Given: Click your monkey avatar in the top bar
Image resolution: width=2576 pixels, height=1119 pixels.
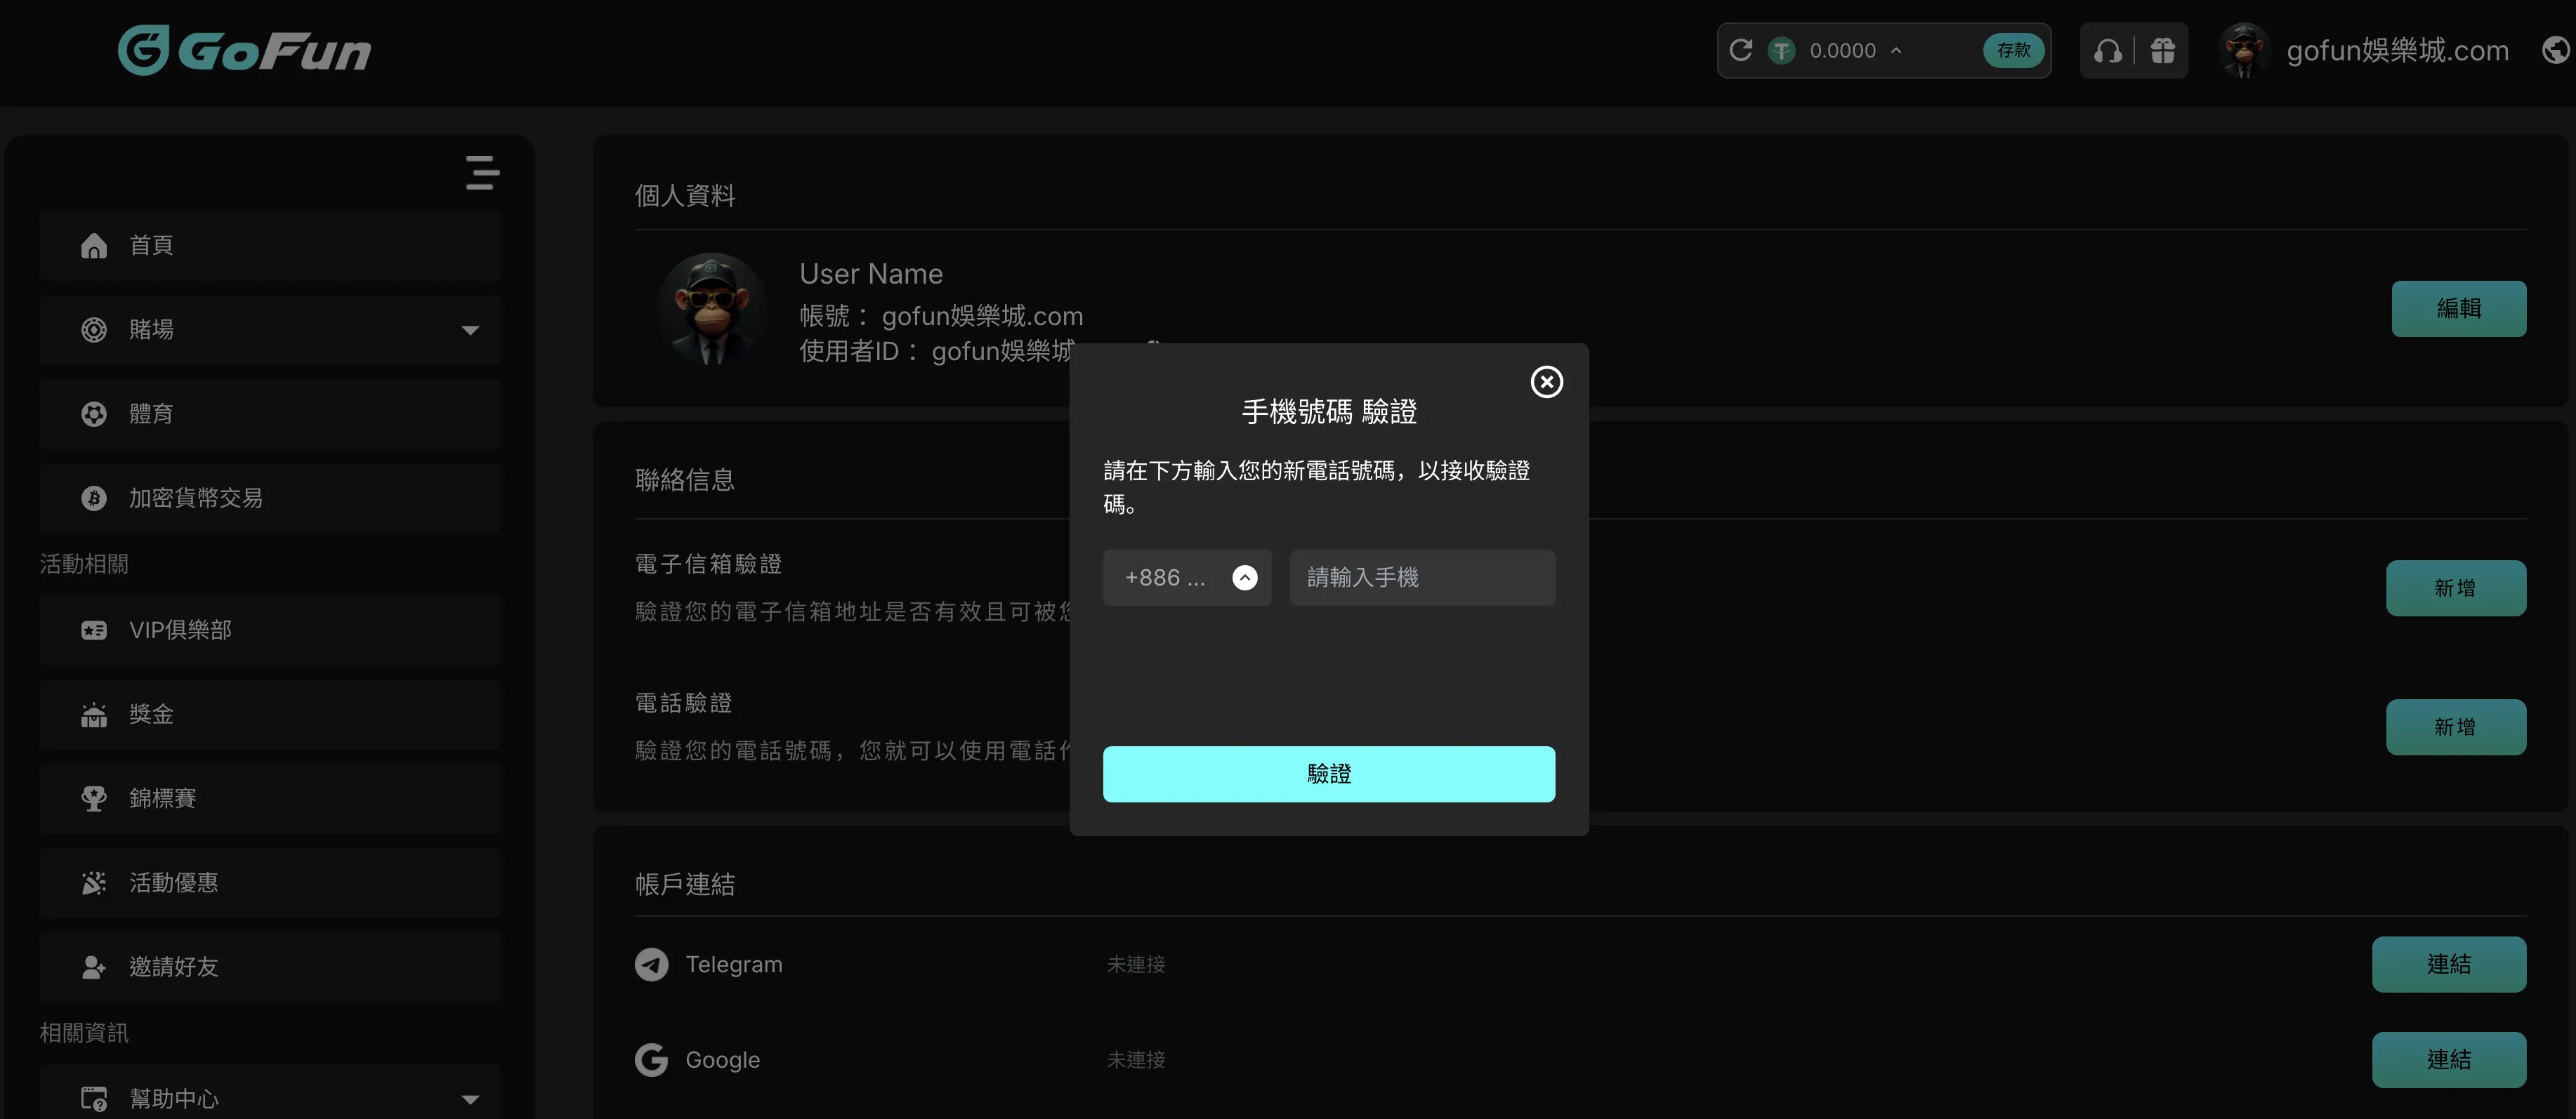Looking at the screenshot, I should tap(2243, 50).
